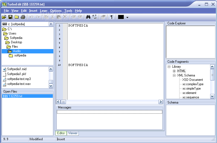Open Find with the binoculars icon
Screen dimensions: 217x143
click(x=88, y=17)
